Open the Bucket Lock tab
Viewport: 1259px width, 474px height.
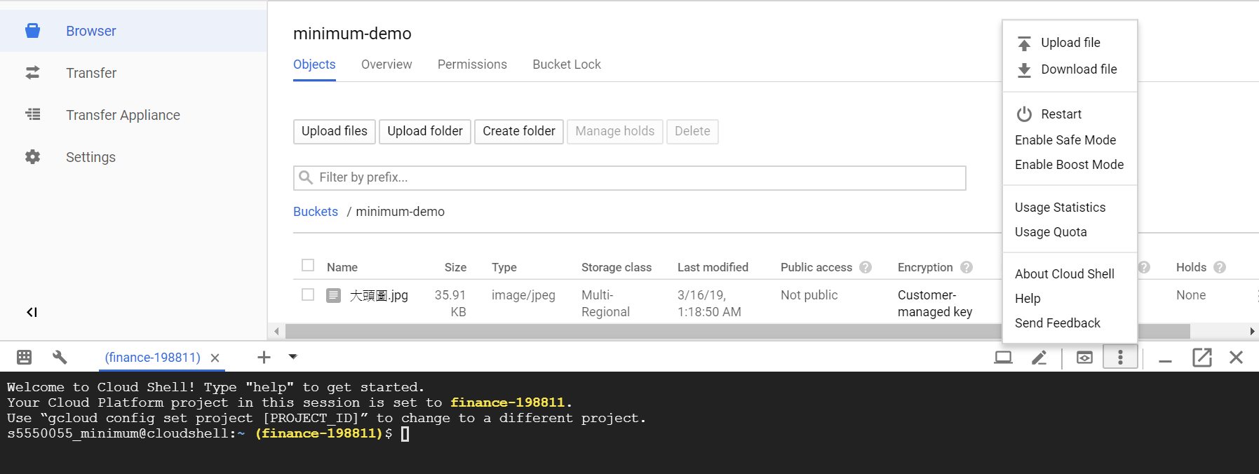pos(567,65)
